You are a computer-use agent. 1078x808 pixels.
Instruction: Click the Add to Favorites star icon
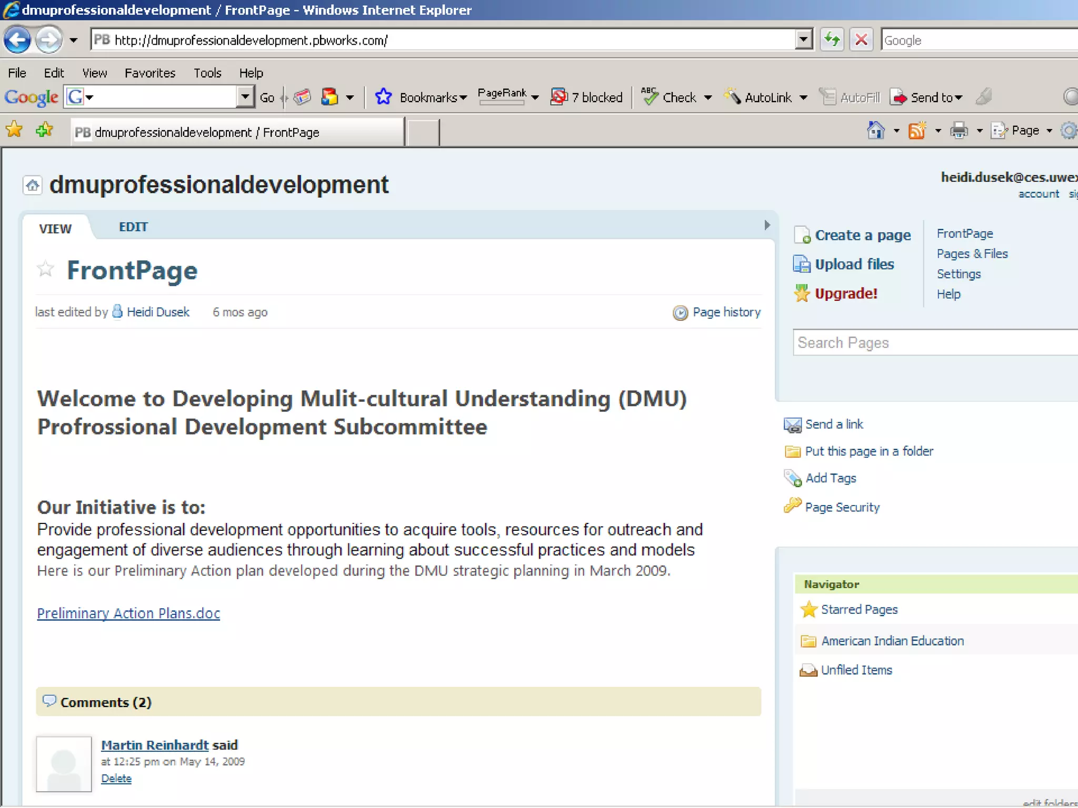coord(45,129)
